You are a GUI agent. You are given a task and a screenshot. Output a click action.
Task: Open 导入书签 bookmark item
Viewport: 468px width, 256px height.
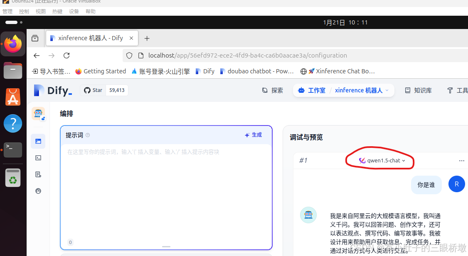(x=52, y=71)
